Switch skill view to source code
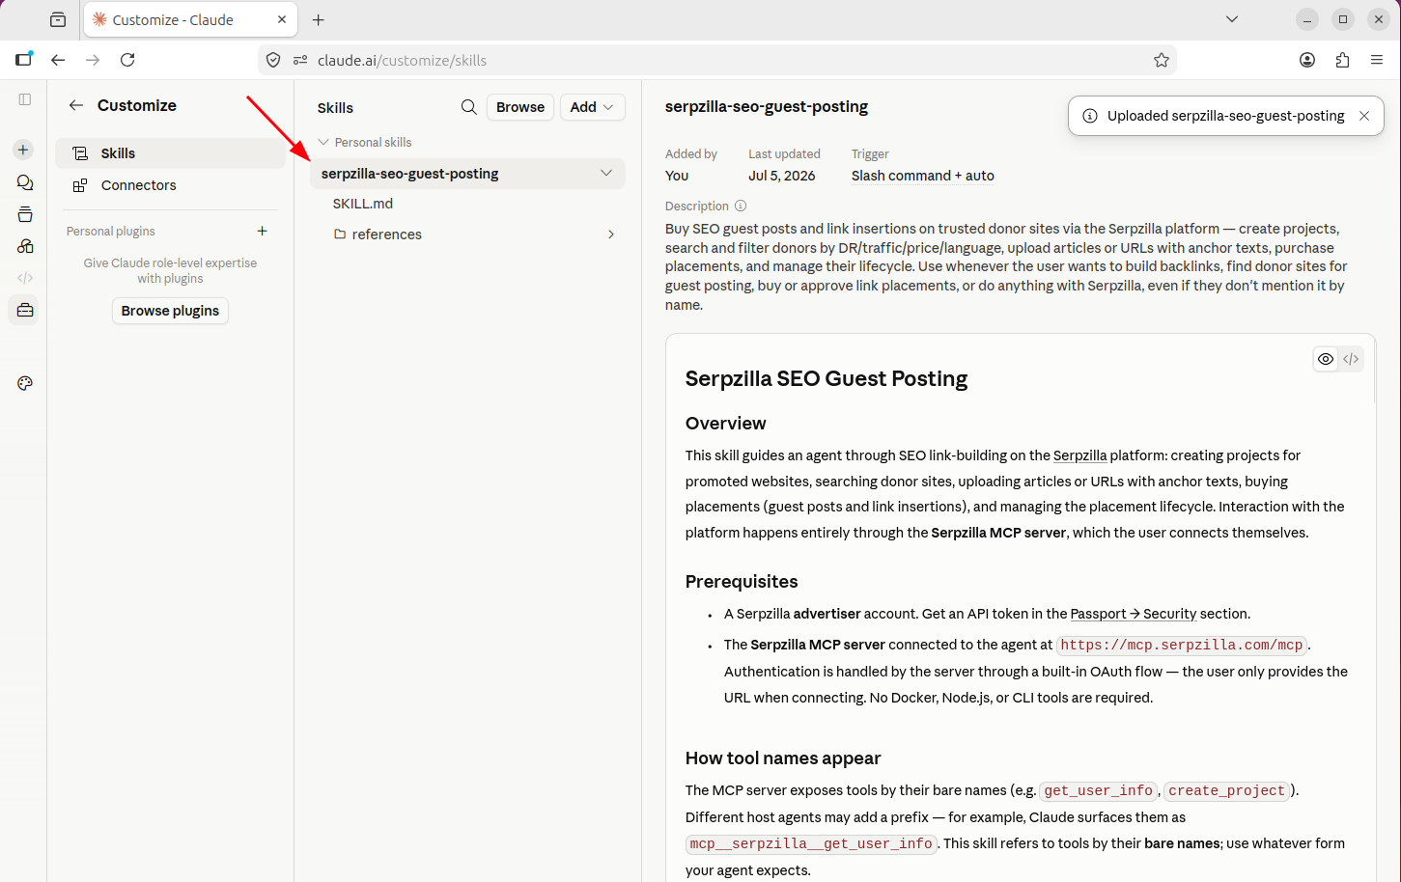The image size is (1401, 882). [1351, 359]
